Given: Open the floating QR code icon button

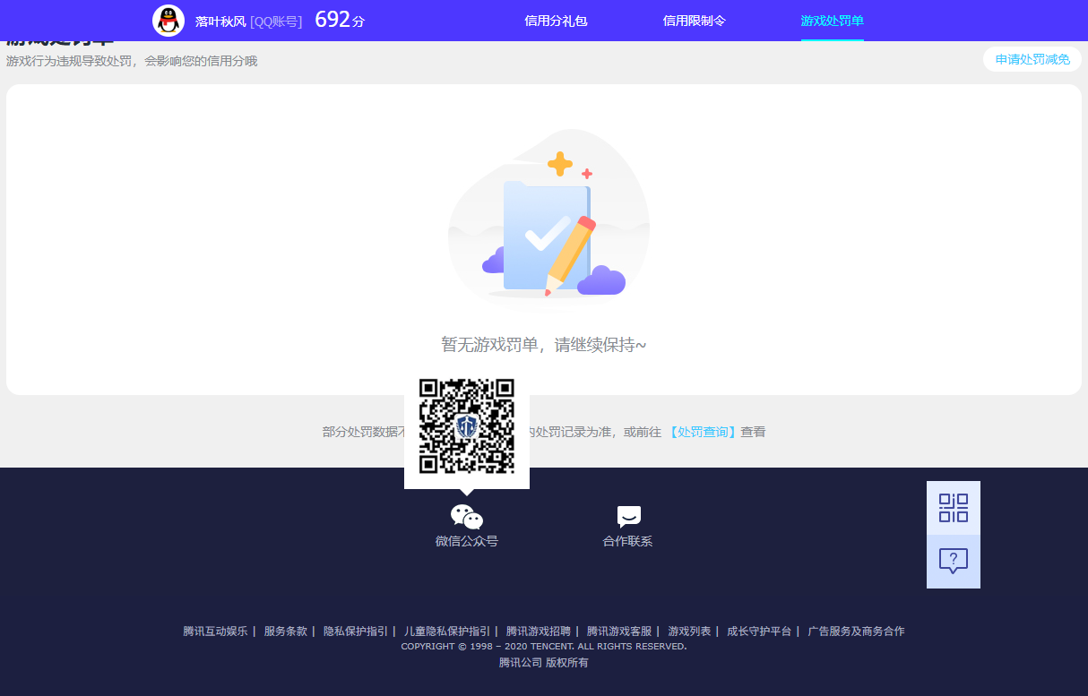Looking at the screenshot, I should click(x=953, y=508).
